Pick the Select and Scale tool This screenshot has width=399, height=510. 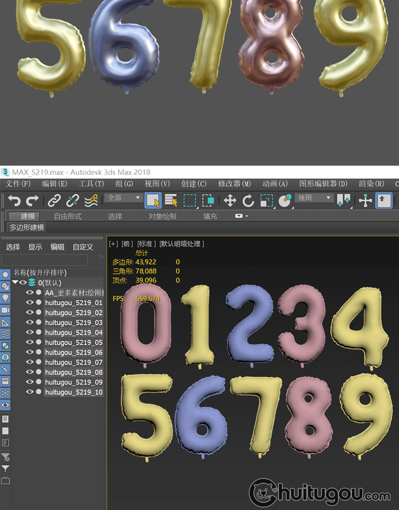point(267,200)
